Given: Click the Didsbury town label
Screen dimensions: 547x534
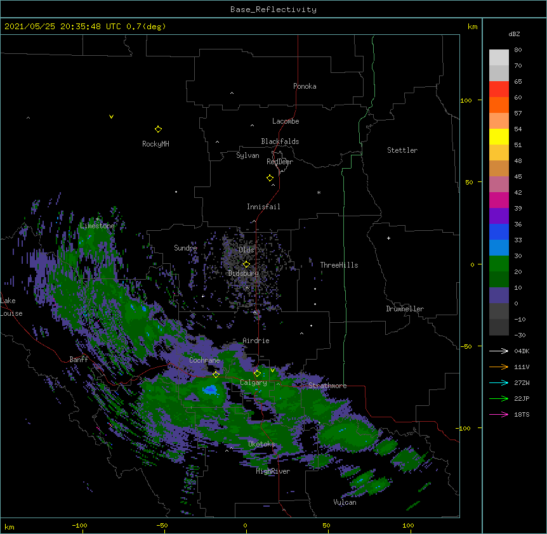Looking at the screenshot, I should [244, 273].
